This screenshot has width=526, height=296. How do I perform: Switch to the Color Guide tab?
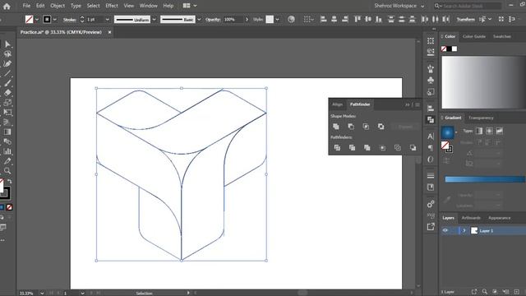click(x=474, y=36)
